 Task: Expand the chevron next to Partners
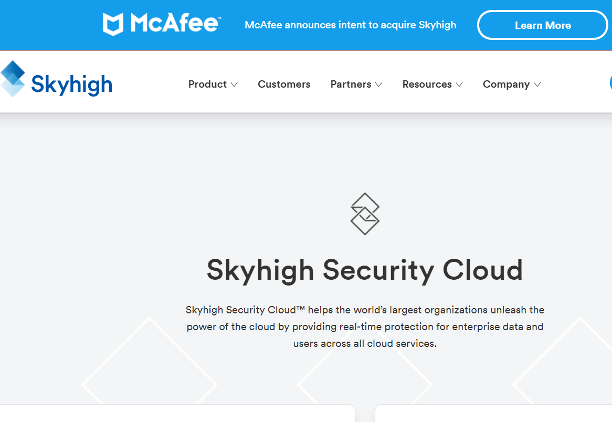click(379, 85)
